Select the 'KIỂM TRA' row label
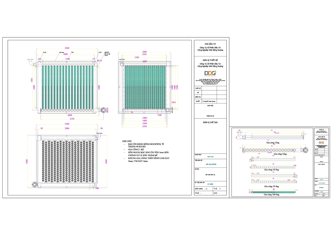Viewport: 332px width, 235px height. pyautogui.click(x=198, y=97)
